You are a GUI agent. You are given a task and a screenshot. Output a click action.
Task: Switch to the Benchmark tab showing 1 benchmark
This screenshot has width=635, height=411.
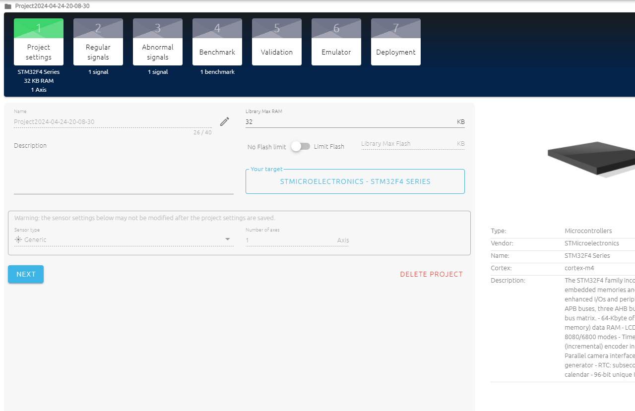tap(217, 42)
